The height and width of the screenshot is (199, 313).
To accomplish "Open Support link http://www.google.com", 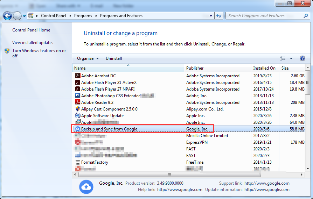I will point(267,183).
